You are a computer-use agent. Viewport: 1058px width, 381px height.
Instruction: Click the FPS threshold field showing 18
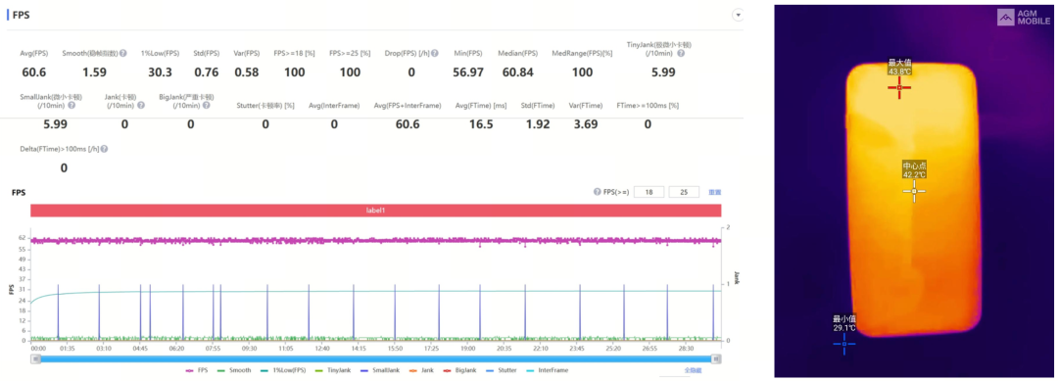tap(649, 192)
